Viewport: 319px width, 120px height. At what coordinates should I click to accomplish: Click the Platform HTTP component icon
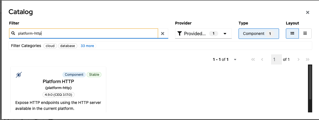click(x=19, y=75)
